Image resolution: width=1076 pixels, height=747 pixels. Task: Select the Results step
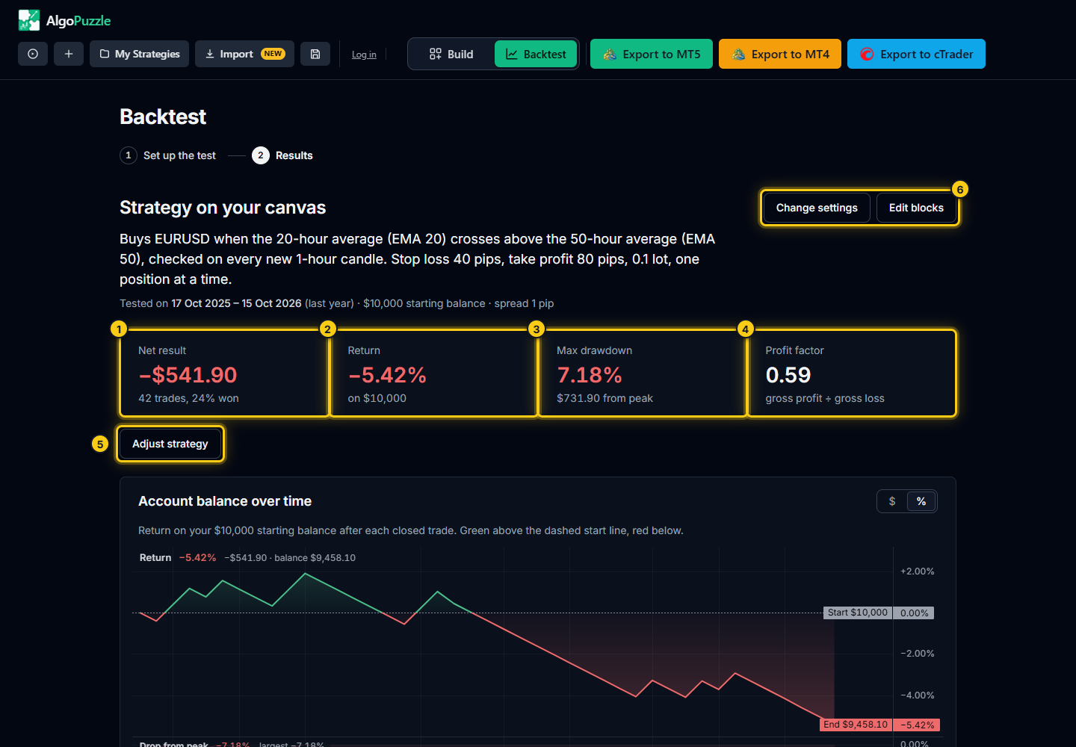coord(282,155)
